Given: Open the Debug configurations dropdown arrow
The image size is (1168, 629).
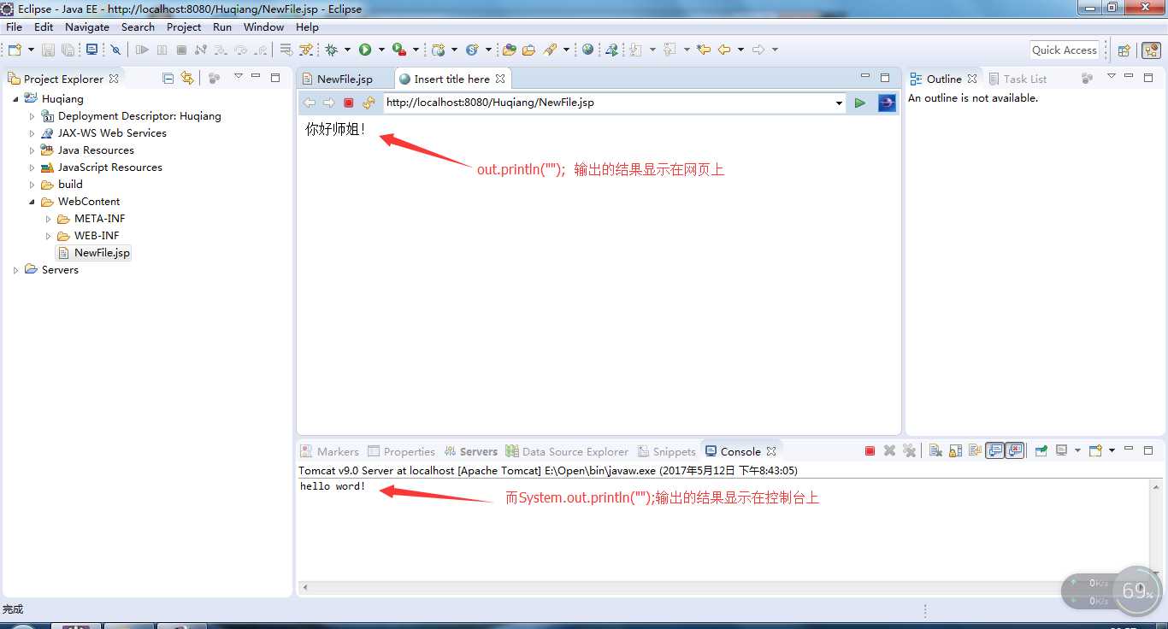Looking at the screenshot, I should point(347,50).
